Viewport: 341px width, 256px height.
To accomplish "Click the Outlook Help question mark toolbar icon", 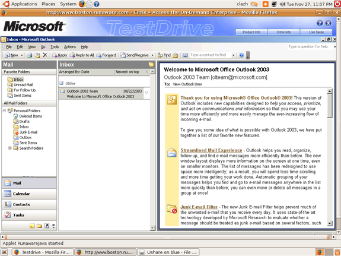I will coord(241,55).
